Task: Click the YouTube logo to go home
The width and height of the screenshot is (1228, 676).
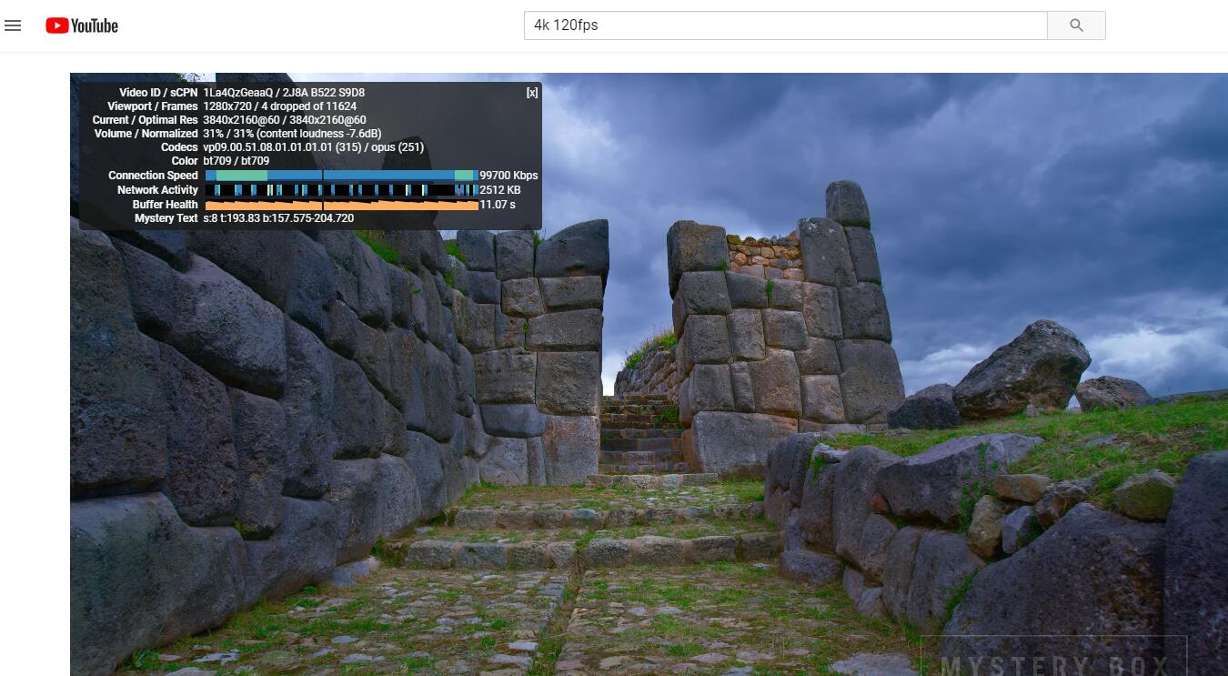Action: coord(82,25)
